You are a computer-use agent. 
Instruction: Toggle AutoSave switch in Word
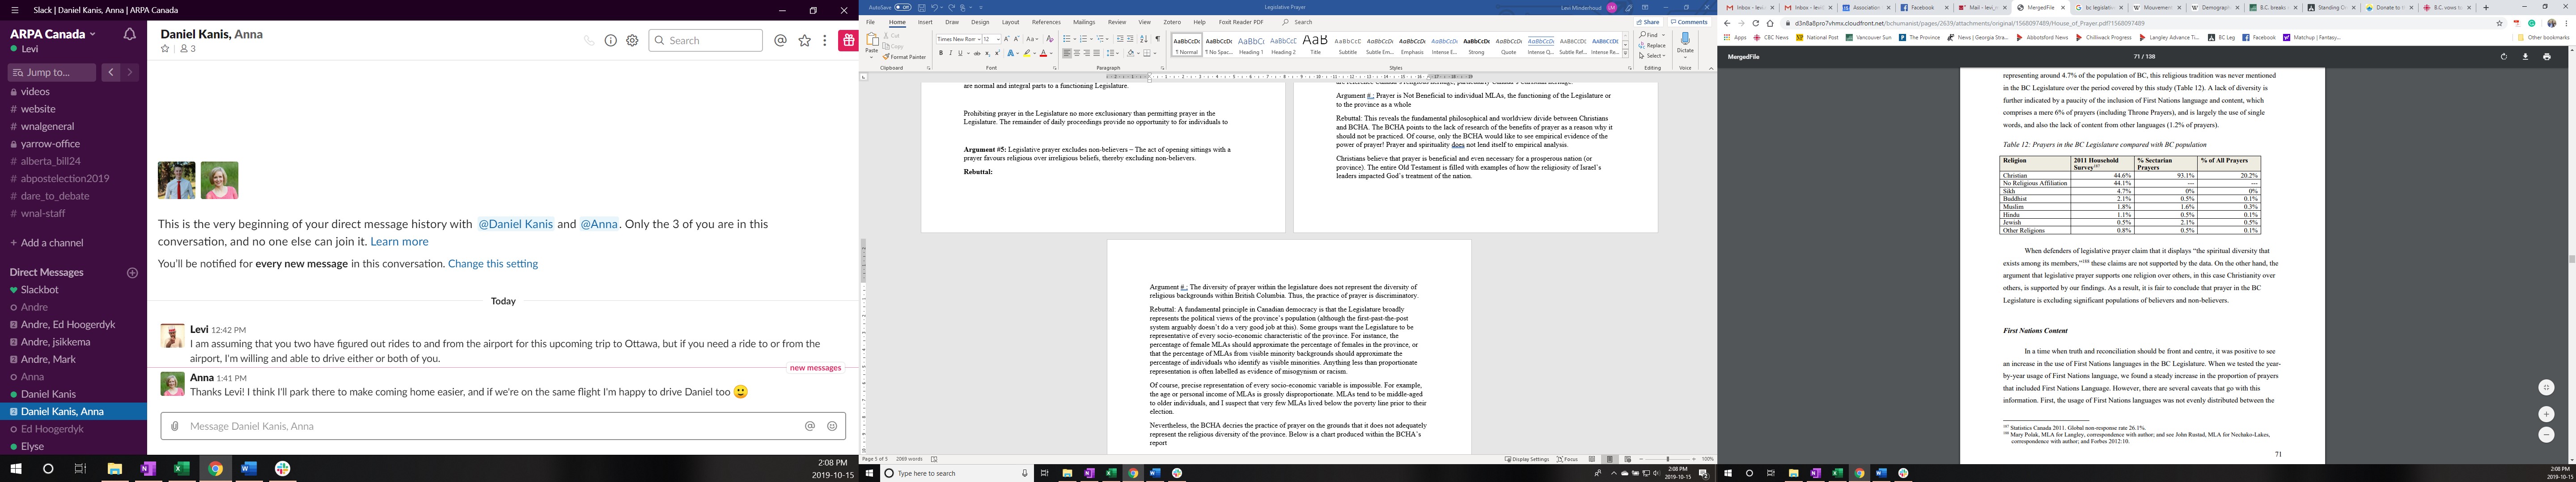902,7
